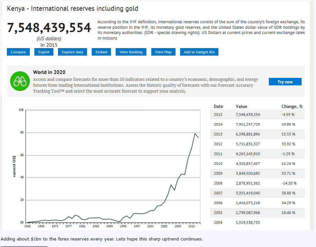This screenshot has height=247, width=316.
Task: Click the 'World in 2020' heading
Action: [49, 72]
